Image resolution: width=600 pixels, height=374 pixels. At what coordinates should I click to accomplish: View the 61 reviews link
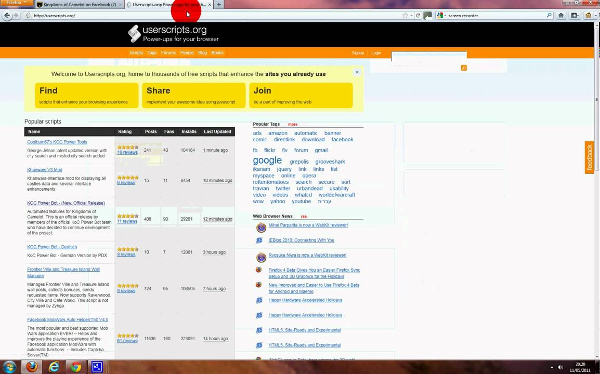127,341
